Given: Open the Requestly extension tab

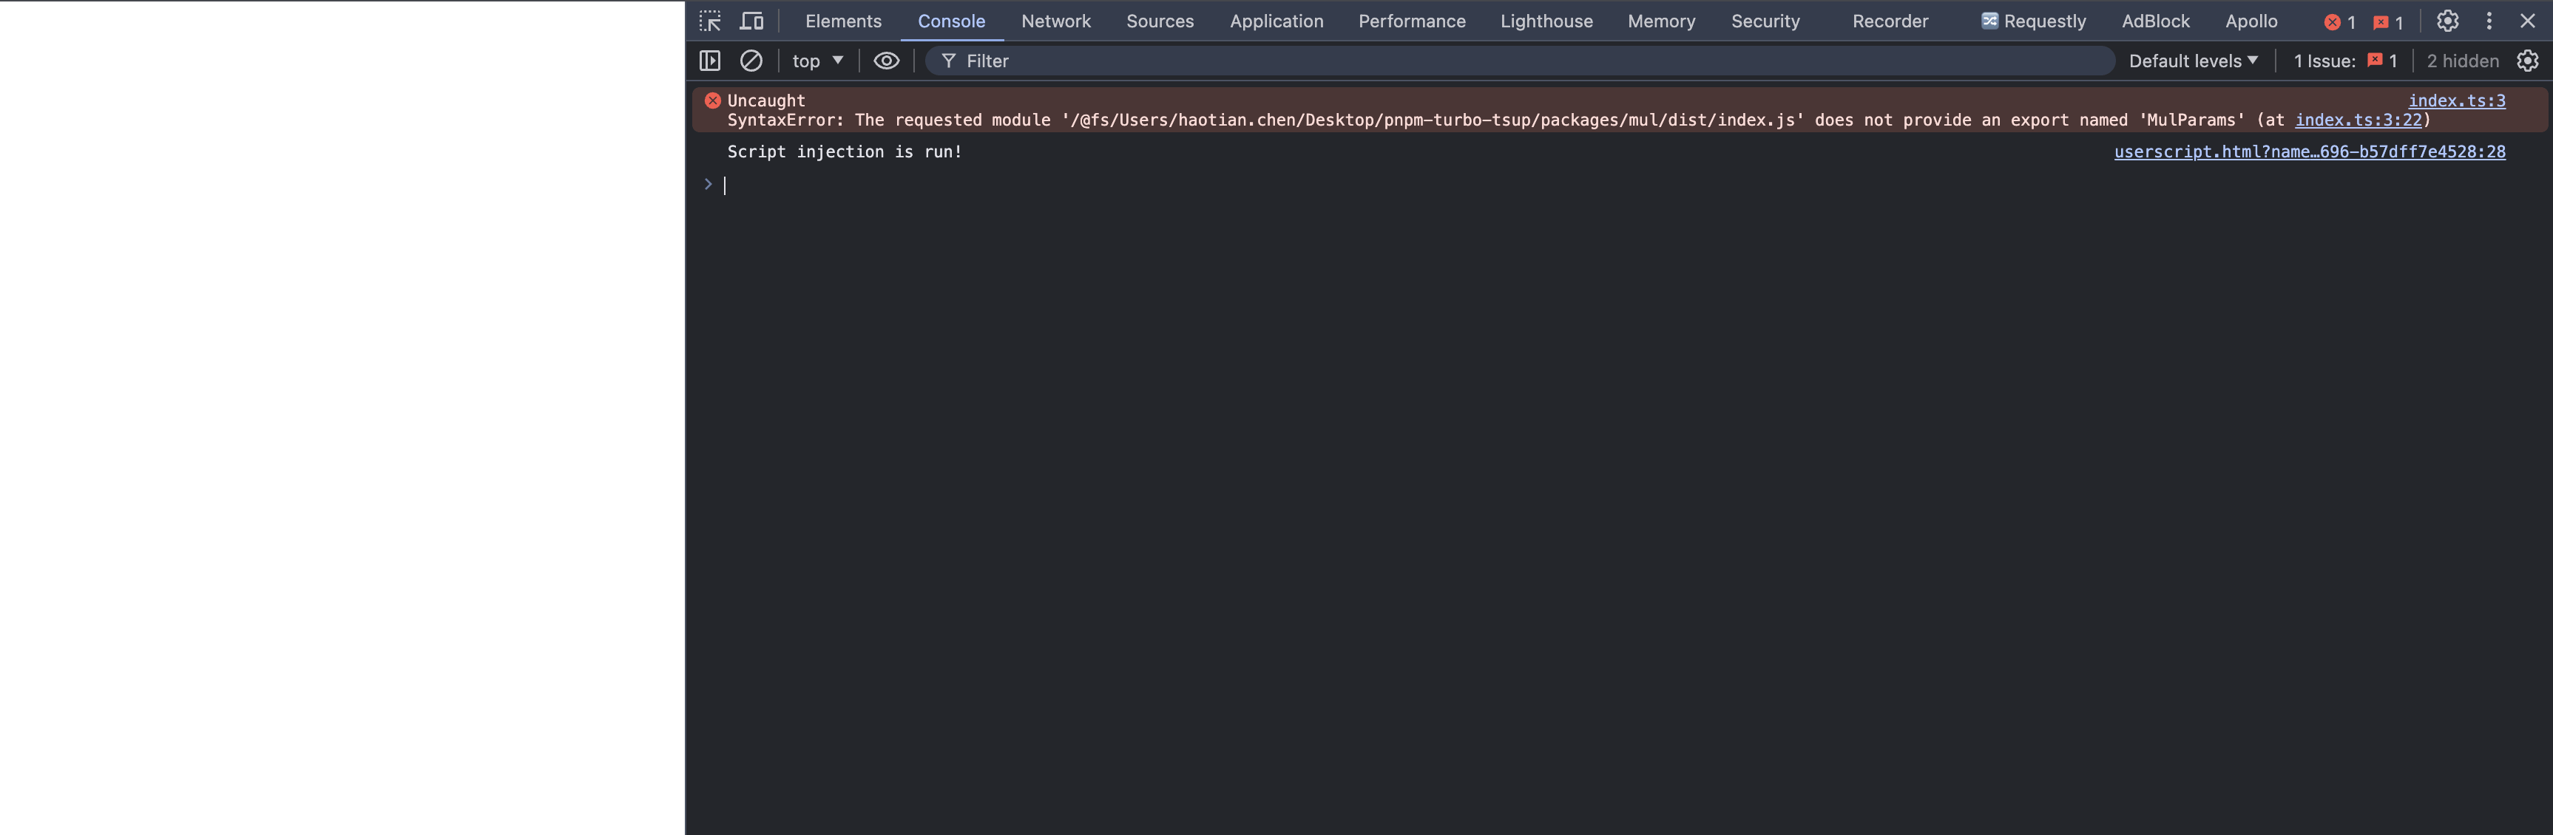Looking at the screenshot, I should click(x=2034, y=21).
